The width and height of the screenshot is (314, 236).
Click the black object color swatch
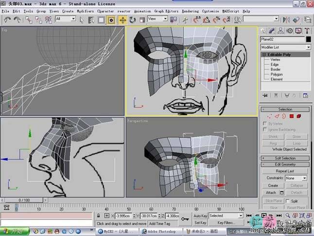308,39
